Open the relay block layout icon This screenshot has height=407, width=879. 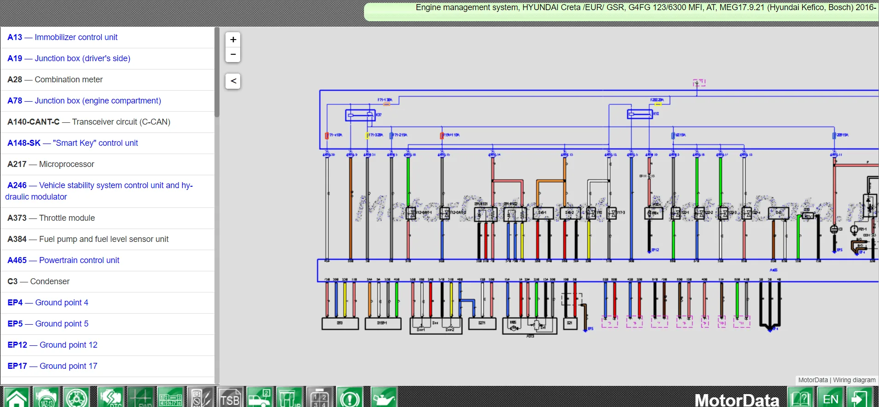[319, 397]
